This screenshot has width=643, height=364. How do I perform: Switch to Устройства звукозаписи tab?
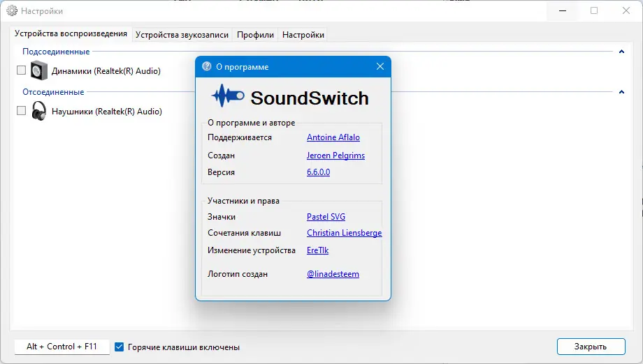point(182,35)
